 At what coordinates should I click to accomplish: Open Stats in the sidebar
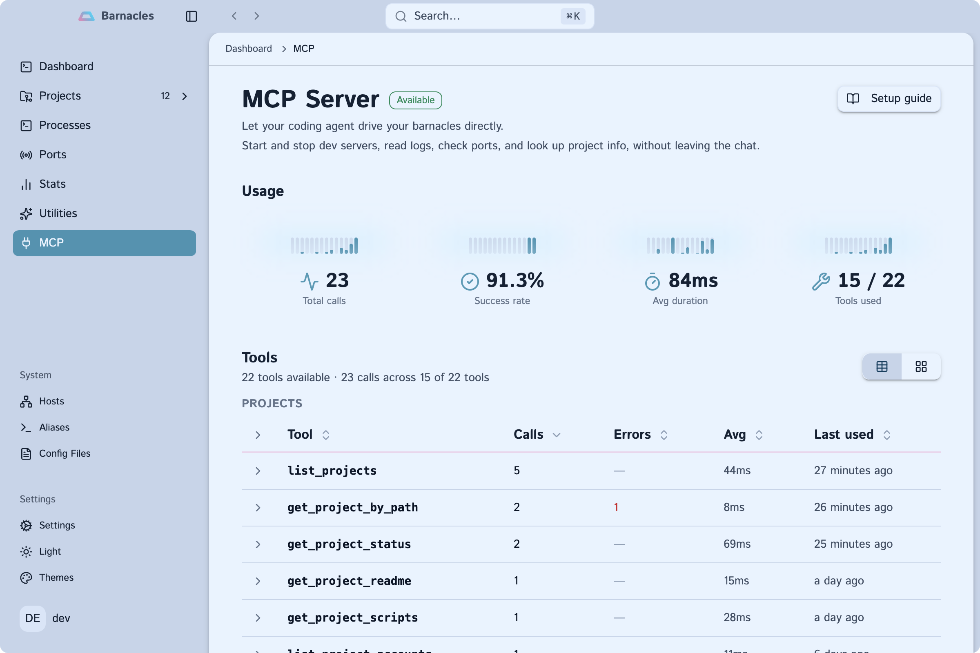point(104,184)
